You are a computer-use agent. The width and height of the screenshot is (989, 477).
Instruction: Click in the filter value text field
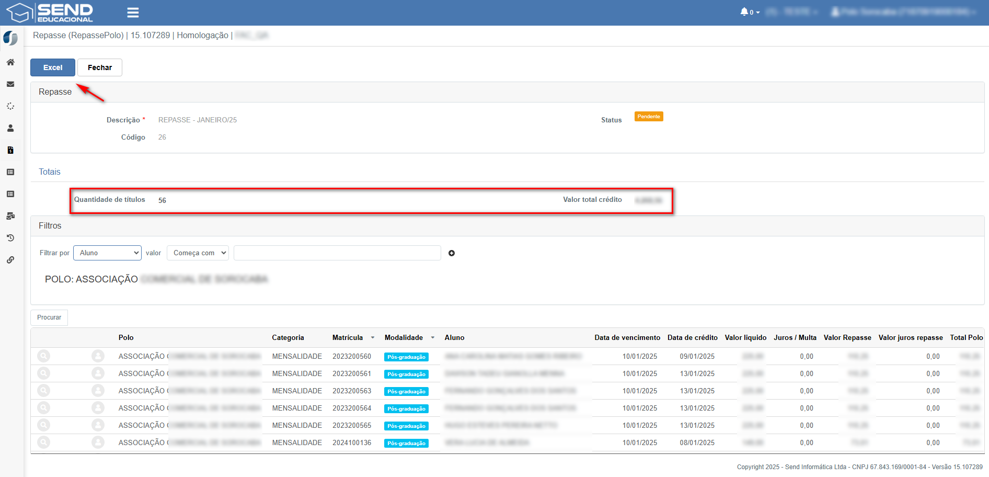pyautogui.click(x=337, y=253)
